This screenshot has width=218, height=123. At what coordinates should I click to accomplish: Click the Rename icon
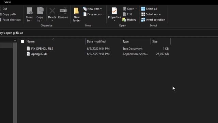click(63, 11)
